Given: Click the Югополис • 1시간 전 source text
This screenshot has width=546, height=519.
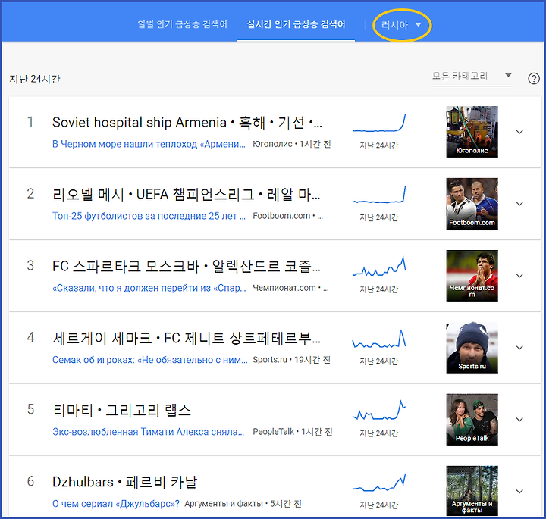Looking at the screenshot, I should [x=292, y=144].
